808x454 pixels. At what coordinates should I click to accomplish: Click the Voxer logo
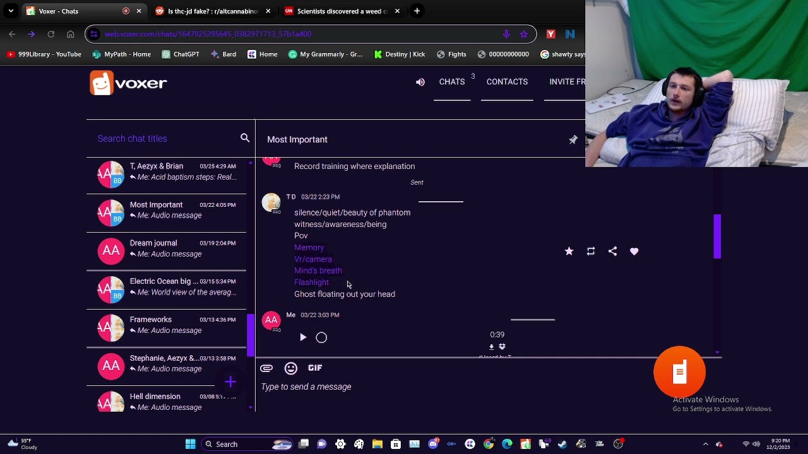pyautogui.click(x=128, y=83)
